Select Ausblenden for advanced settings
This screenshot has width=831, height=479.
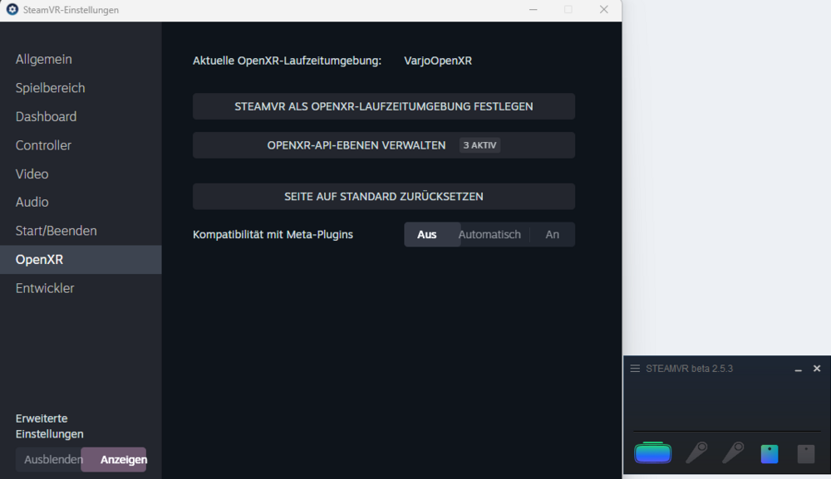tap(53, 459)
